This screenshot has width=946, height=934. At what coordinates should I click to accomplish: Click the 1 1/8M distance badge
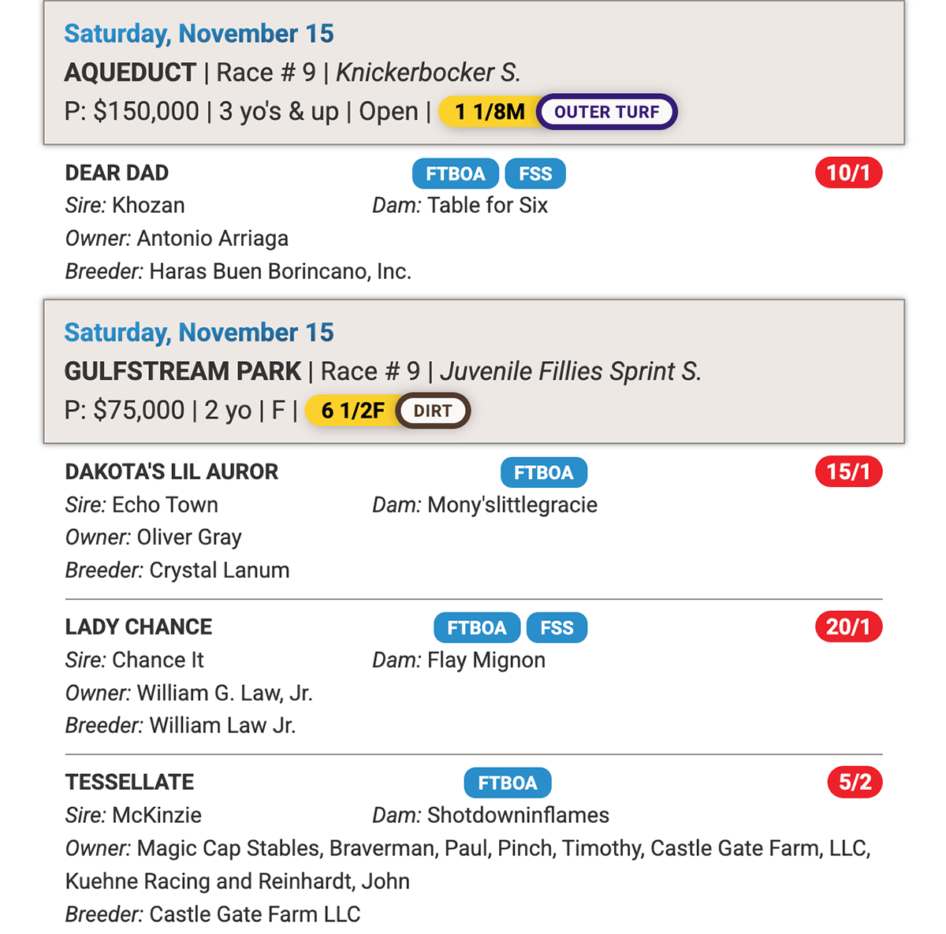[489, 112]
